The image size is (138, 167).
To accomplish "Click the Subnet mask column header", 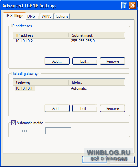I will coord(96,35).
